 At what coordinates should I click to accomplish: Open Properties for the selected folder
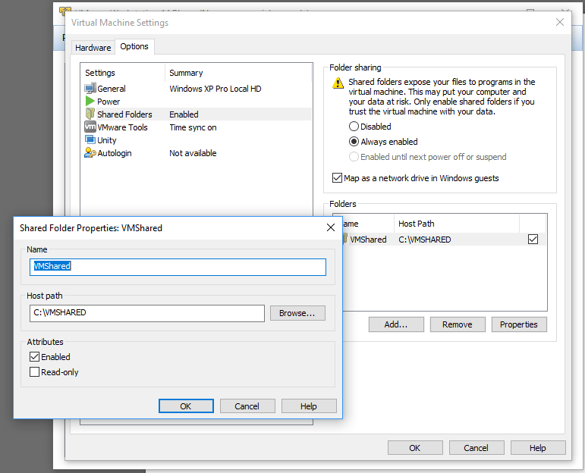pos(519,324)
